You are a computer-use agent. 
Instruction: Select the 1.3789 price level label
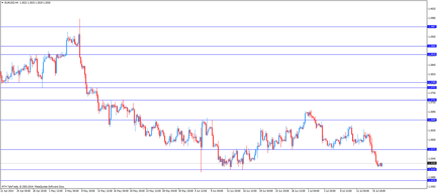[431, 82]
